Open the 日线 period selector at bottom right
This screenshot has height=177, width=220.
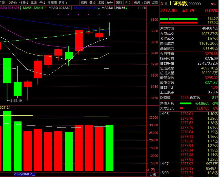click(x=153, y=174)
